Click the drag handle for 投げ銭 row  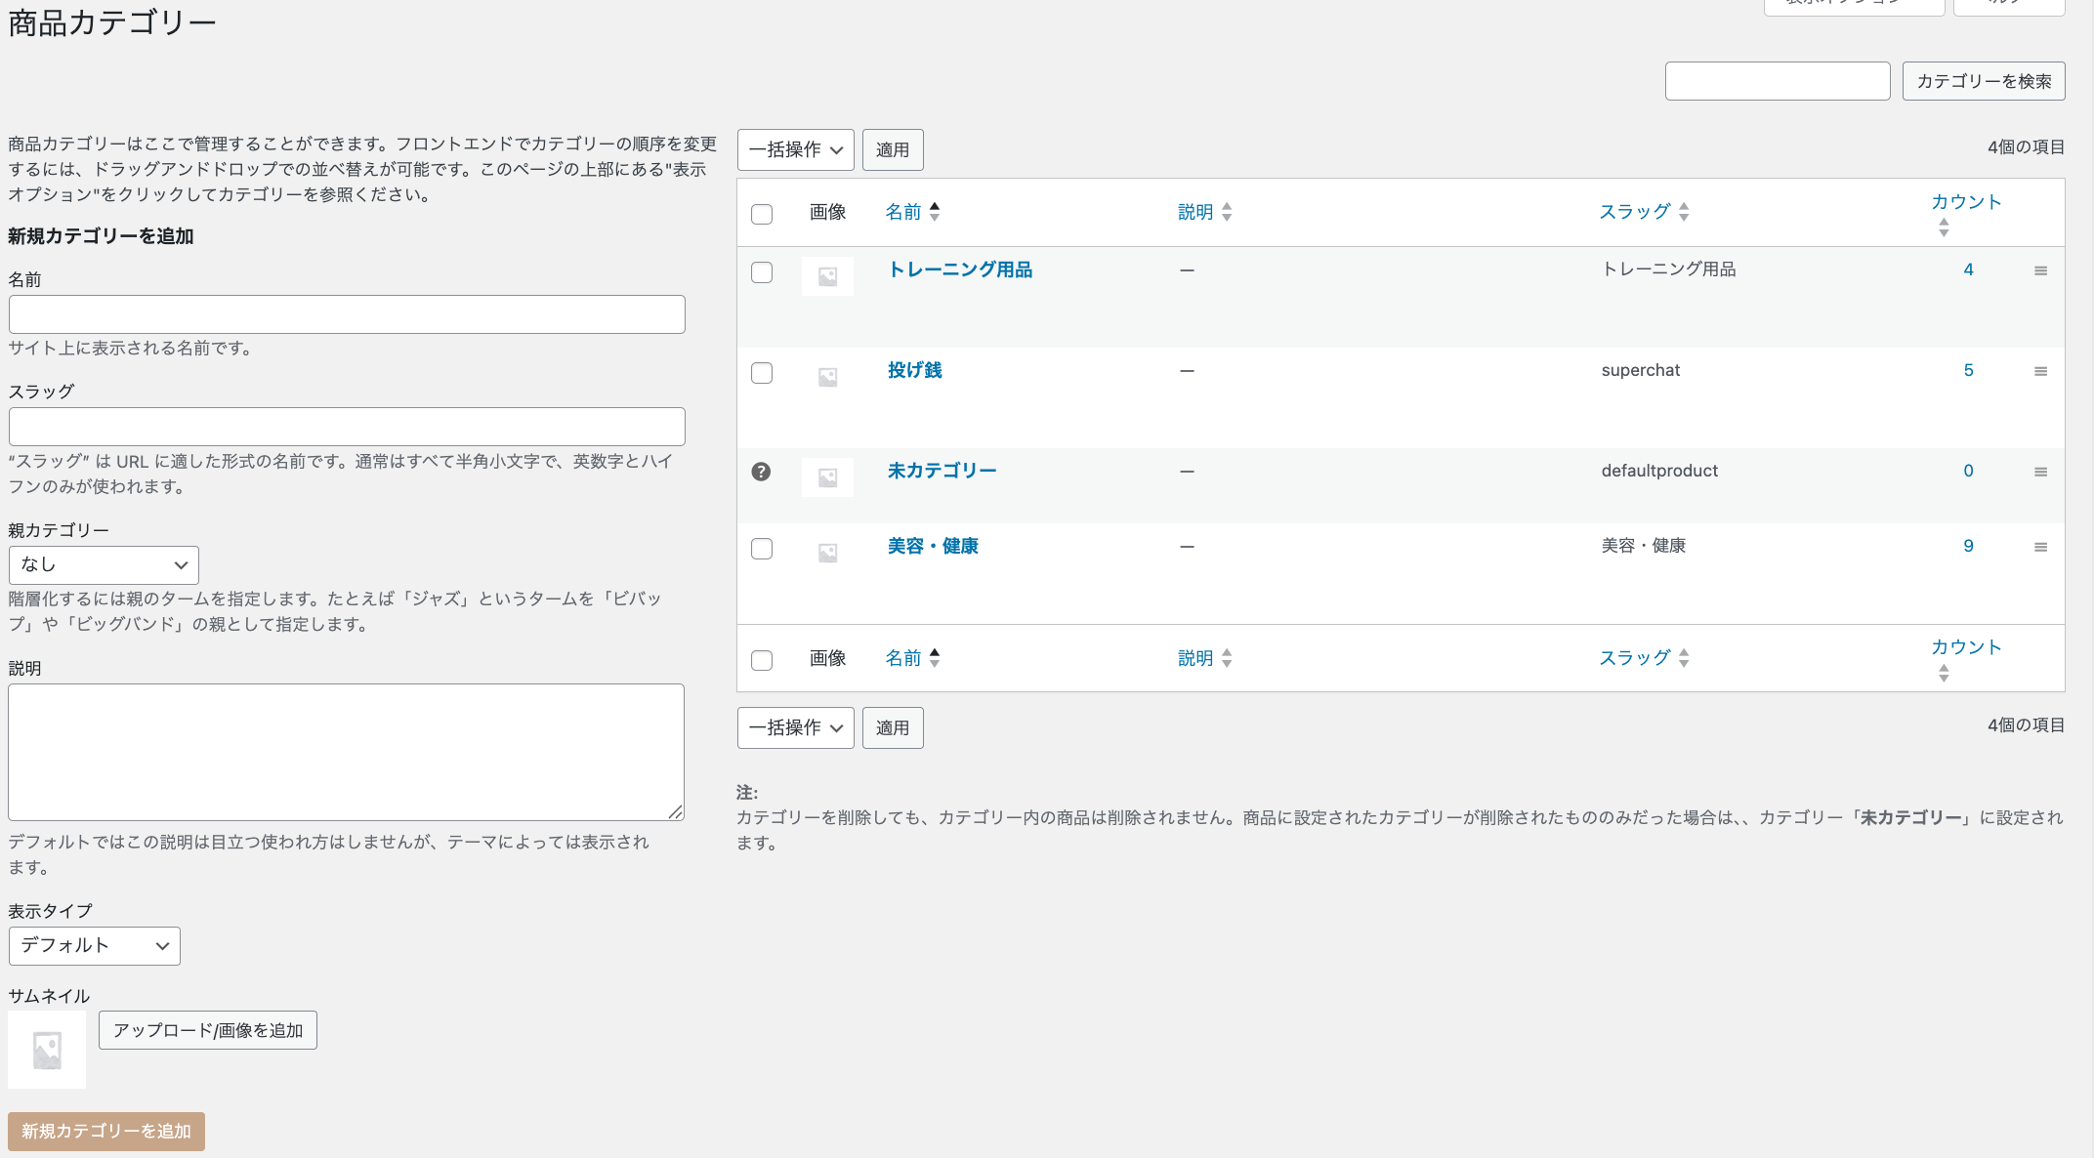2040,371
